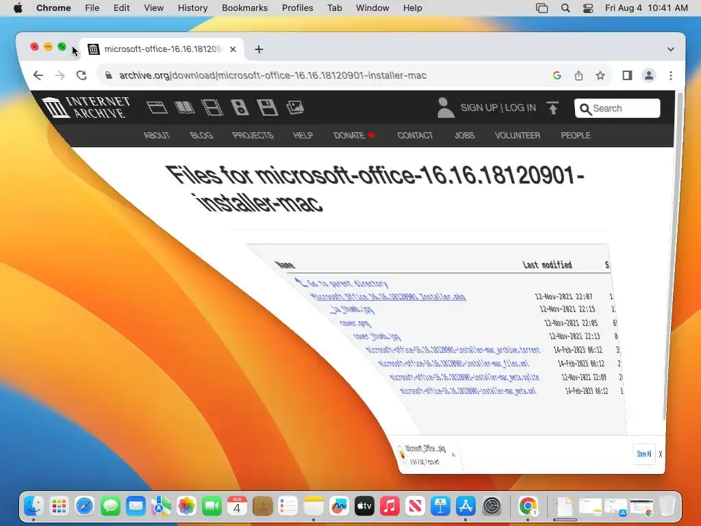Open the File menu
Viewport: 701px width, 526px height.
(92, 8)
